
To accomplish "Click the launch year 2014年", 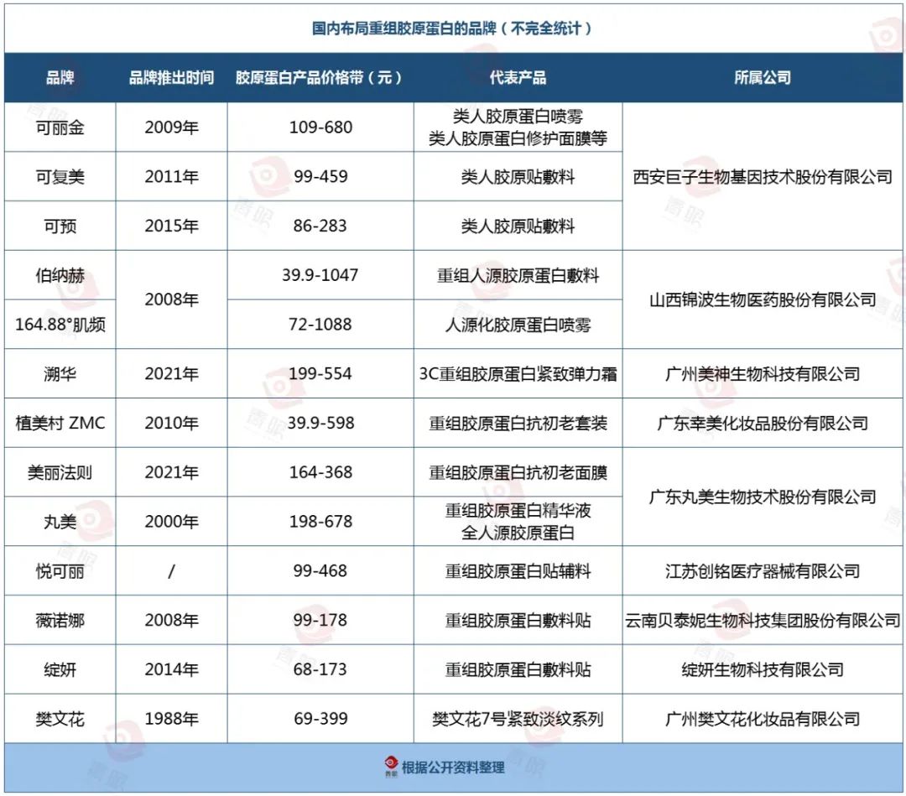I will 172,669.
